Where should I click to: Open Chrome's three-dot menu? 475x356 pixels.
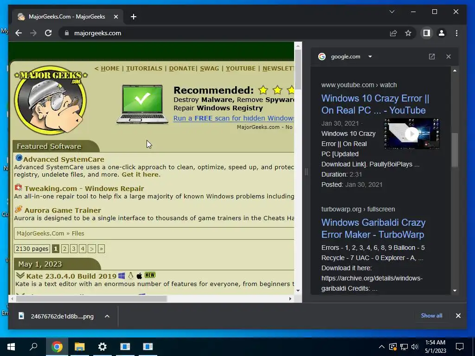456,33
